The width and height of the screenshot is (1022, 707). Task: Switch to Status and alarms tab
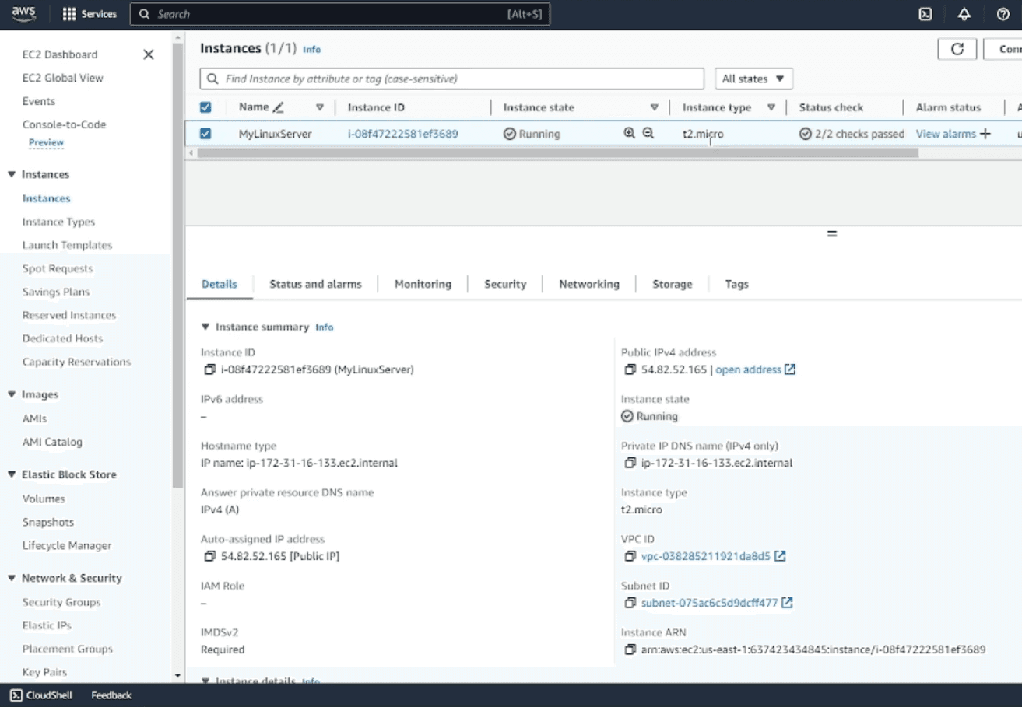(x=315, y=284)
